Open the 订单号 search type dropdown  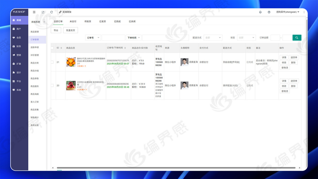93,38
